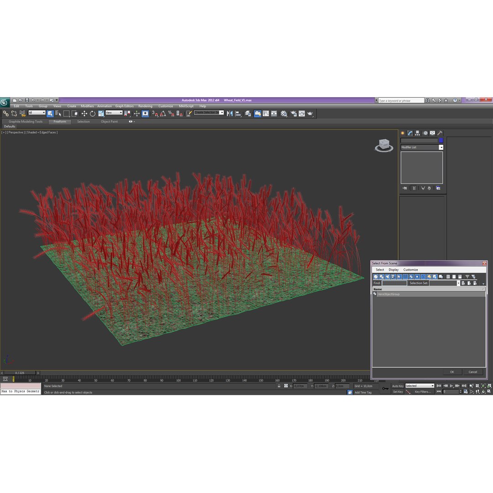Open the Manage Layers tool
Viewport: 493px width, 493px height.
[x=248, y=114]
